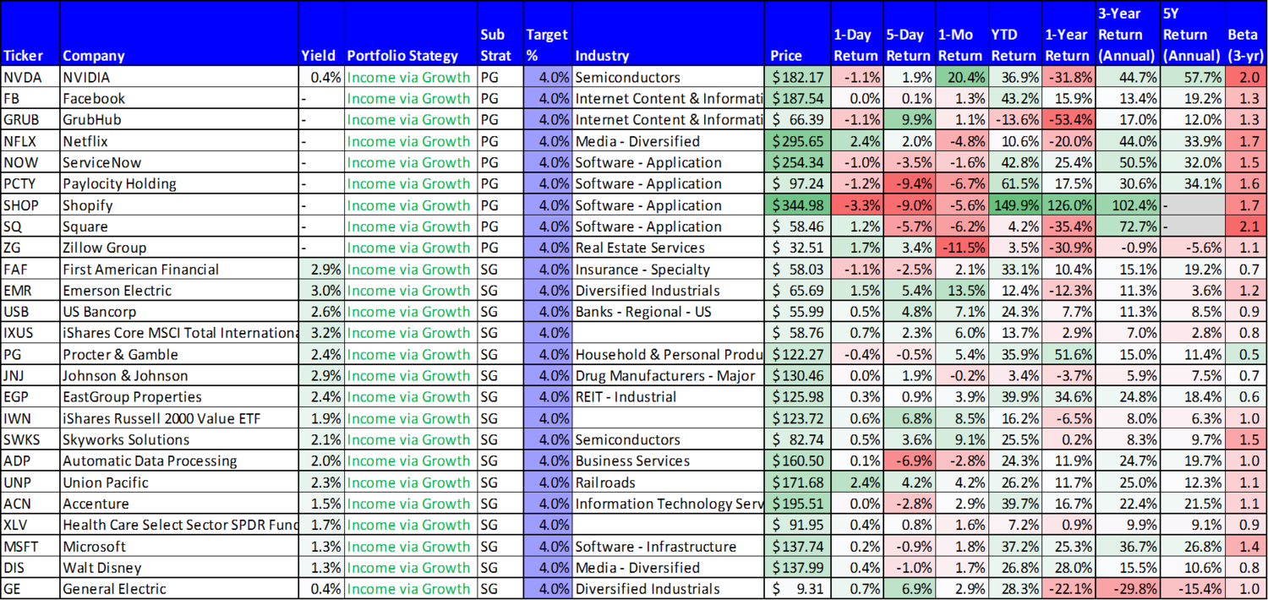Click GrubHub 1-Year return -53.4%

tap(1069, 120)
